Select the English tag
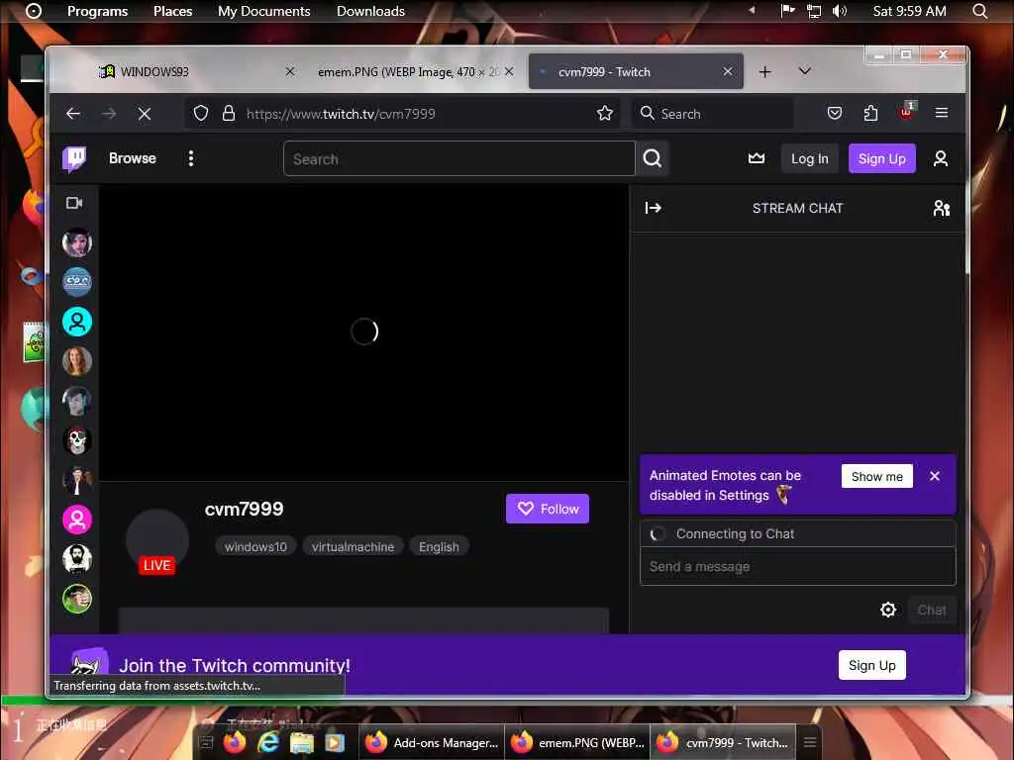Viewport: 1014px width, 760px height. [x=439, y=546]
